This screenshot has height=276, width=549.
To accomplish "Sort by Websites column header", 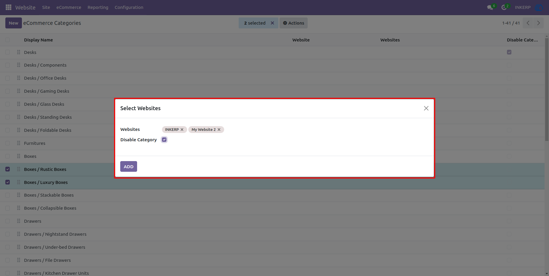I will pos(390,40).
